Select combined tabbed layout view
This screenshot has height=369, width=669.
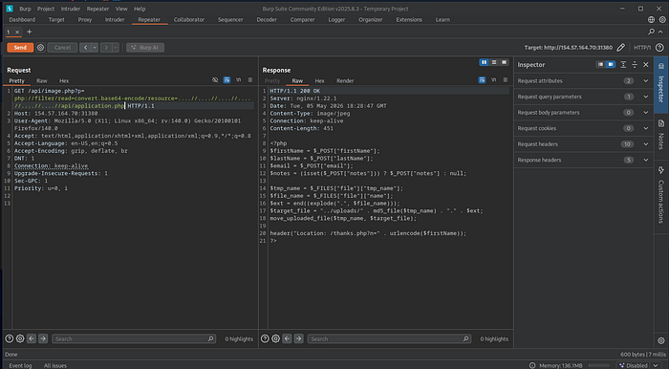[x=504, y=62]
